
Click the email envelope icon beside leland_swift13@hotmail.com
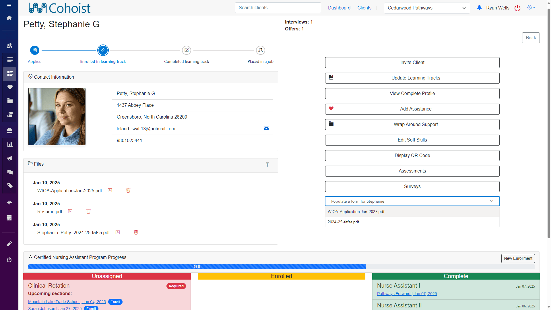point(266,128)
